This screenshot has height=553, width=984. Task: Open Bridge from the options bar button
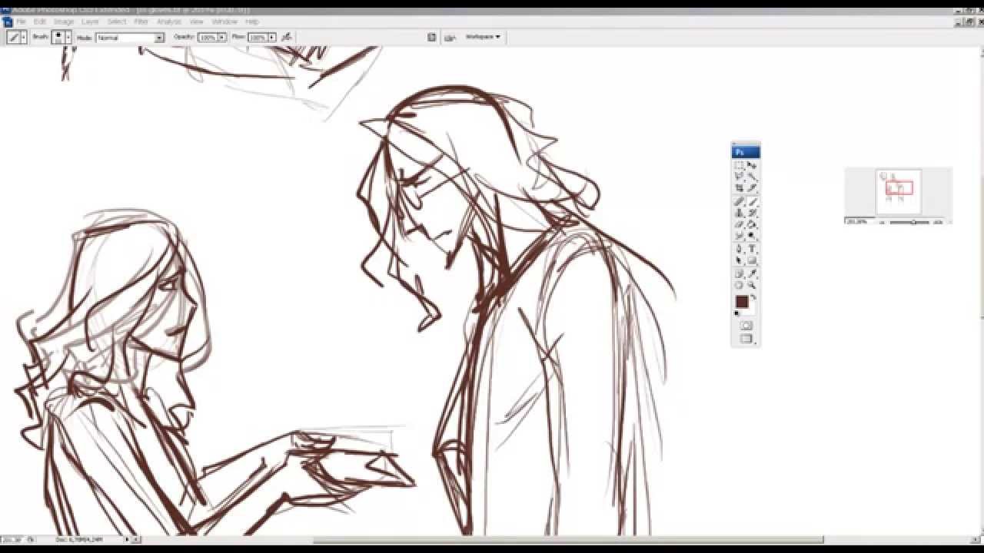click(x=430, y=36)
